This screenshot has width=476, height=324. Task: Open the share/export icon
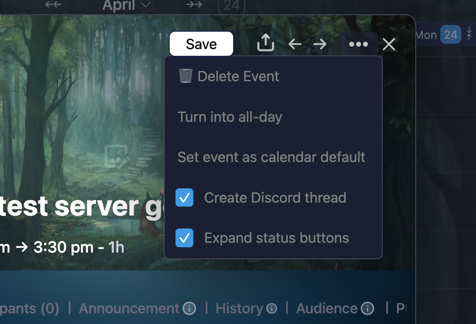coord(266,42)
